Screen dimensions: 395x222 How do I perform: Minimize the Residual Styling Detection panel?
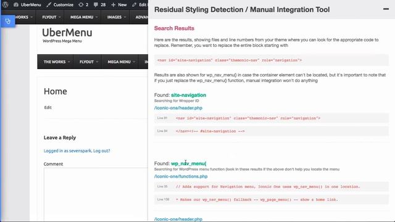(386, 9)
